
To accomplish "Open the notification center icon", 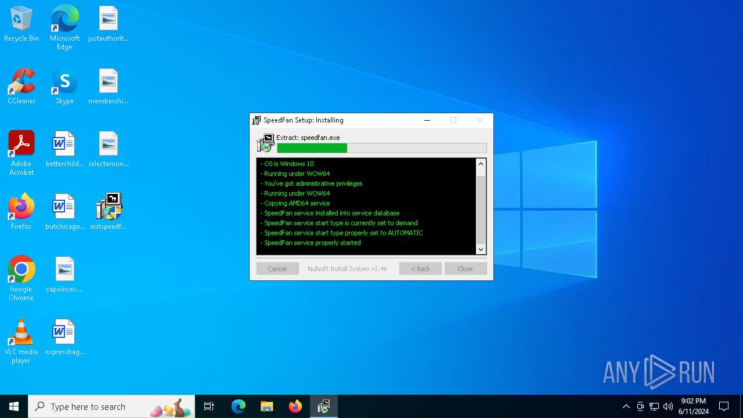I will tap(724, 406).
